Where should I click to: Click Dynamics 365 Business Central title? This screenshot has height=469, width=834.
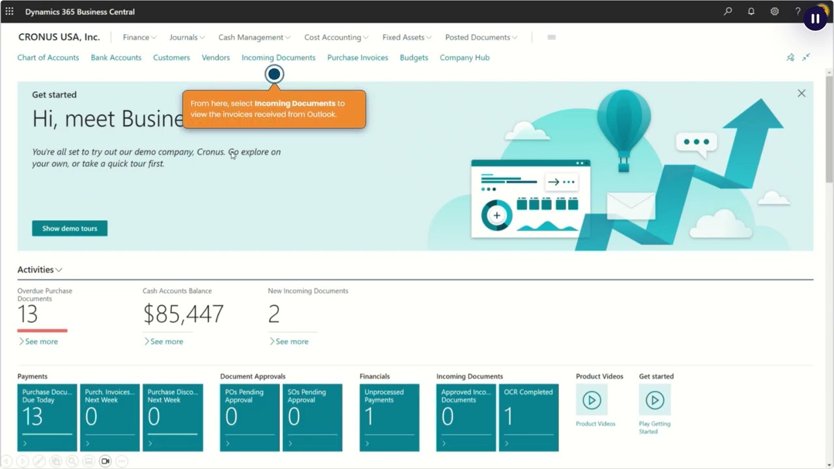pyautogui.click(x=80, y=12)
